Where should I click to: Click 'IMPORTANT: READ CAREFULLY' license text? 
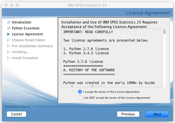pos(88,32)
